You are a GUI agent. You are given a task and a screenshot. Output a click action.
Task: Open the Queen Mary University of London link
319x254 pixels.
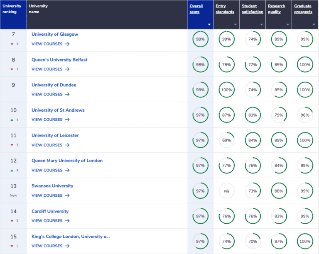coord(67,161)
